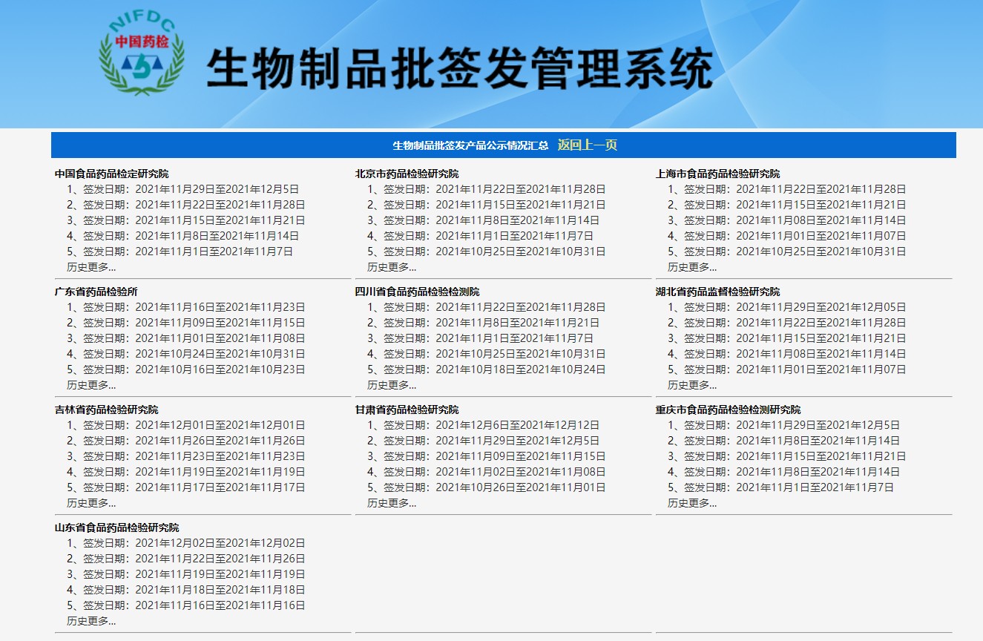Screen dimensions: 983x641
Task: Click the NIFDC China drug inspection logo
Action: 142,53
